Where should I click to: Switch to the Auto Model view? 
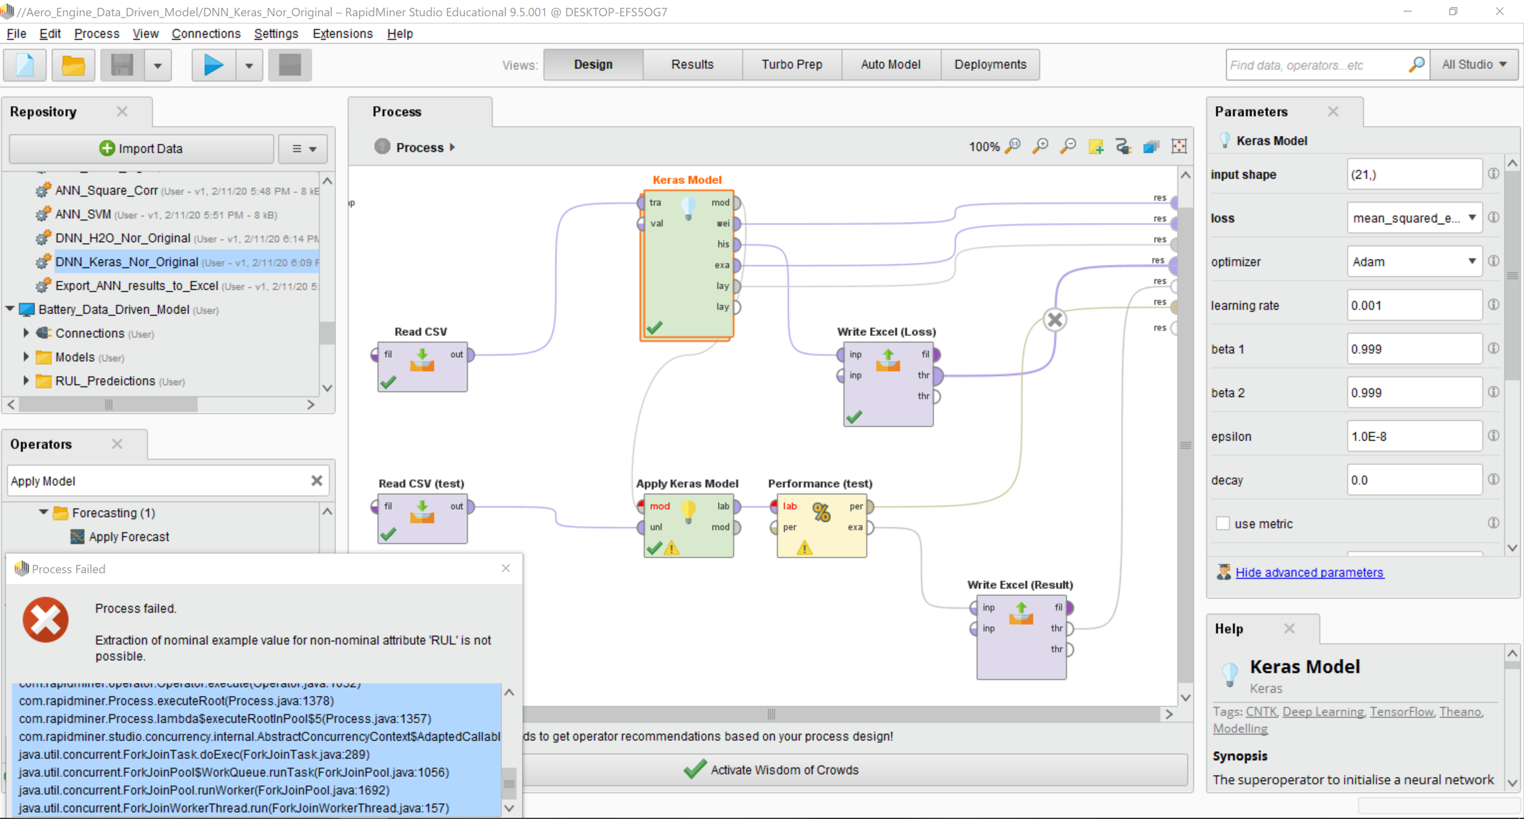coord(891,64)
